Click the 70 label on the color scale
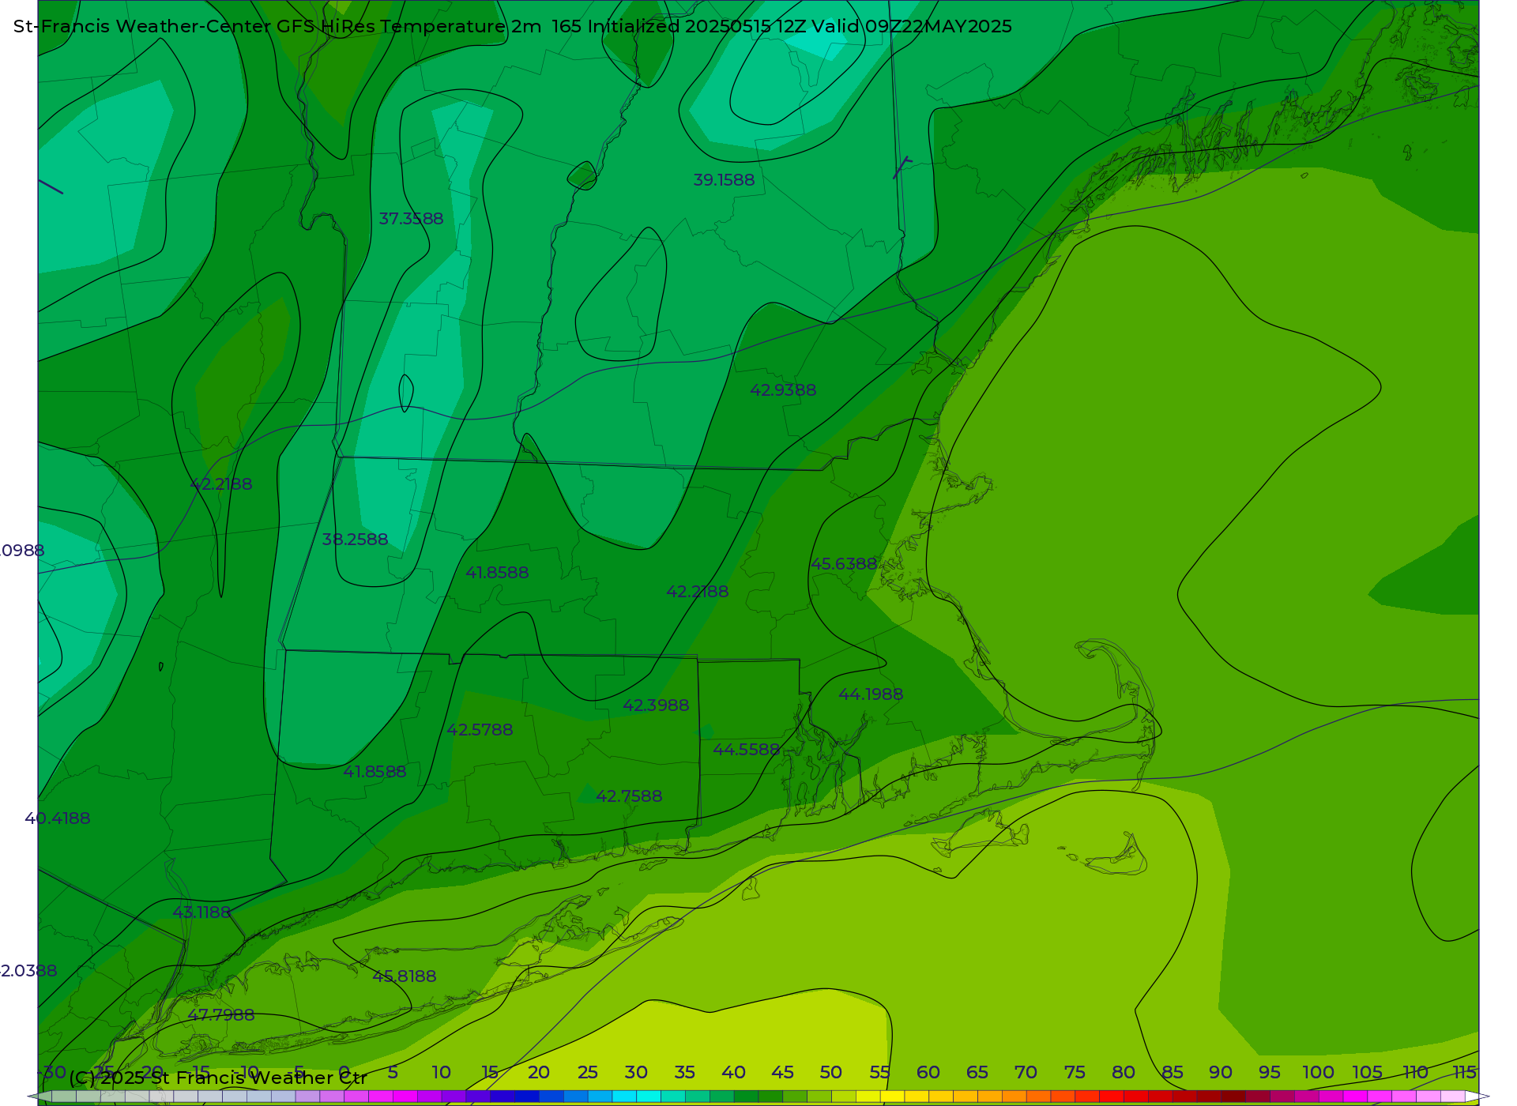 coord(1026,1073)
